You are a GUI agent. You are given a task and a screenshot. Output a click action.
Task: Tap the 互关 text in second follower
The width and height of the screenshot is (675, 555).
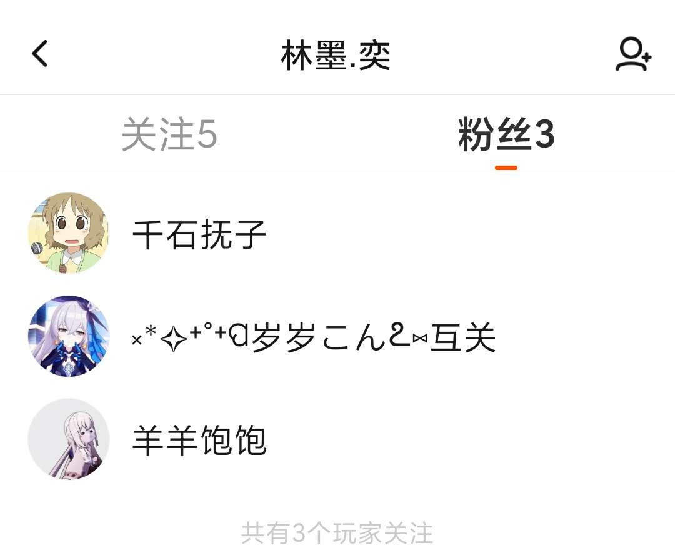[463, 337]
